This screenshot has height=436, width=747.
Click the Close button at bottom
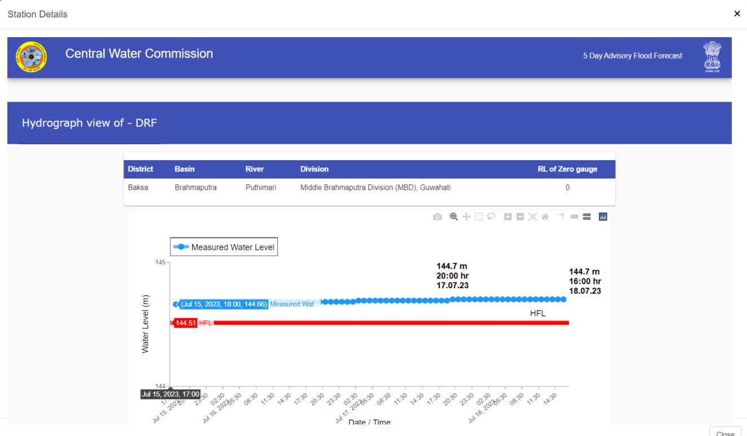[x=725, y=433]
